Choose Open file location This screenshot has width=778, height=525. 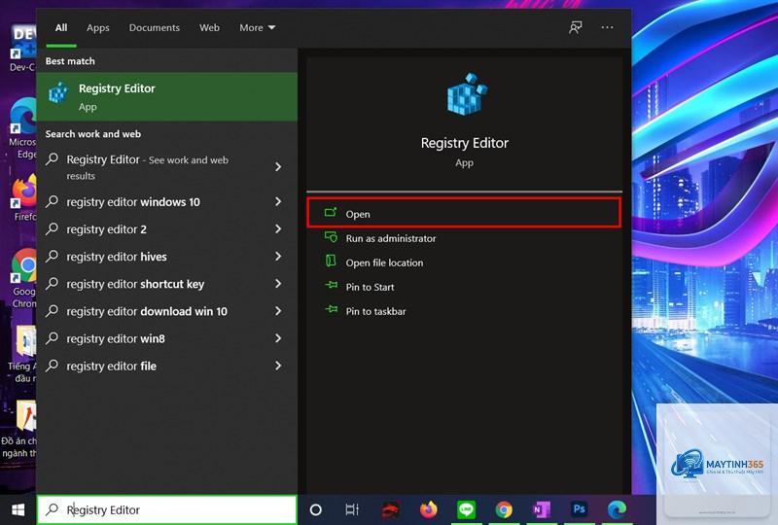[x=384, y=263]
